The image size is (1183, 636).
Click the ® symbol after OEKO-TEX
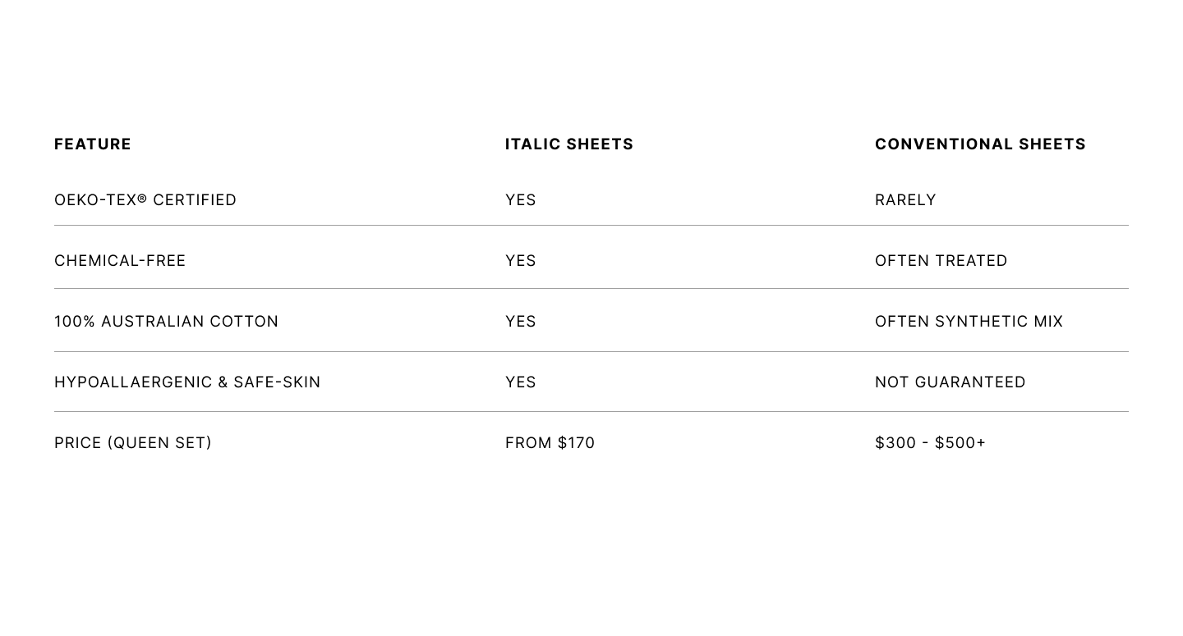(x=142, y=199)
